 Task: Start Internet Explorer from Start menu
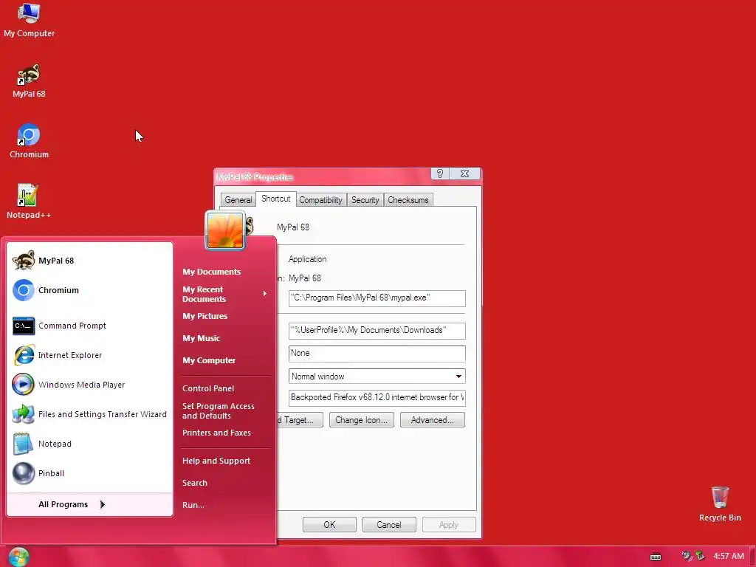[x=90, y=355]
